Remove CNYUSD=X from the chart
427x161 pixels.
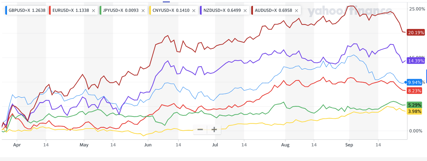(x=194, y=10)
